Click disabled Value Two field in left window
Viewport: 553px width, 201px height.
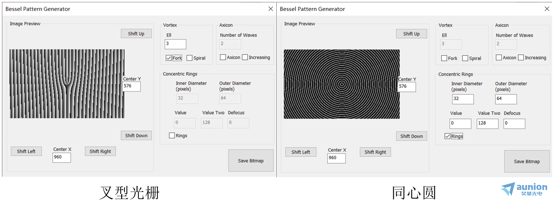212,123
